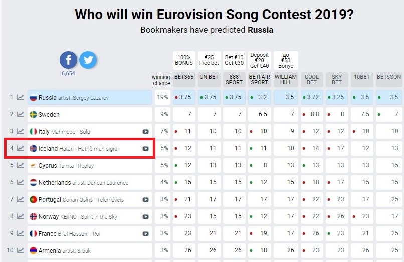Open the UNIBET bookmaker column header
404x262 pixels.
tap(209, 79)
